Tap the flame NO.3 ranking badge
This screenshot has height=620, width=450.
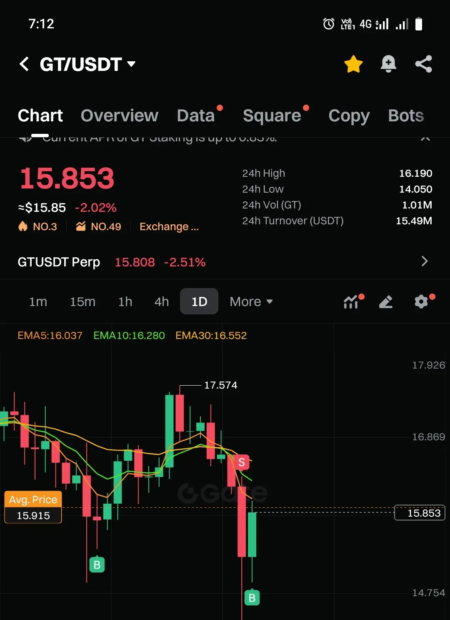pyautogui.click(x=37, y=226)
